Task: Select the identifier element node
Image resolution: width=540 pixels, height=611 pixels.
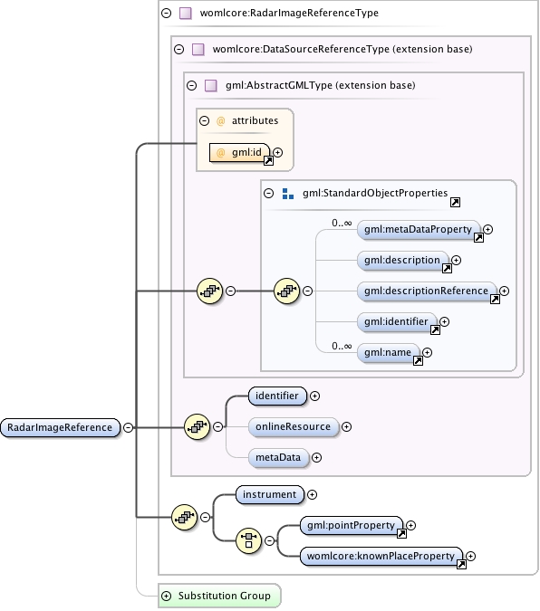Action: point(277,396)
